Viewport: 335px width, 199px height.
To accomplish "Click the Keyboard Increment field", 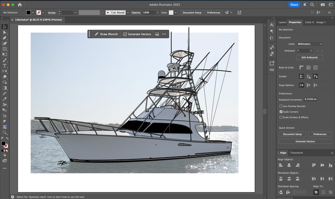I will point(311,99).
